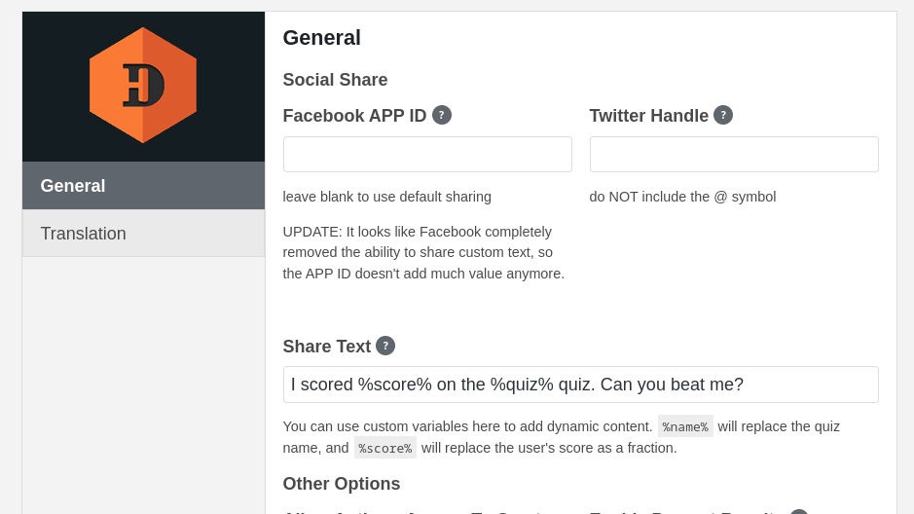The width and height of the screenshot is (914, 514).
Task: Click the Facebook APP ID help icon
Action: [x=442, y=115]
